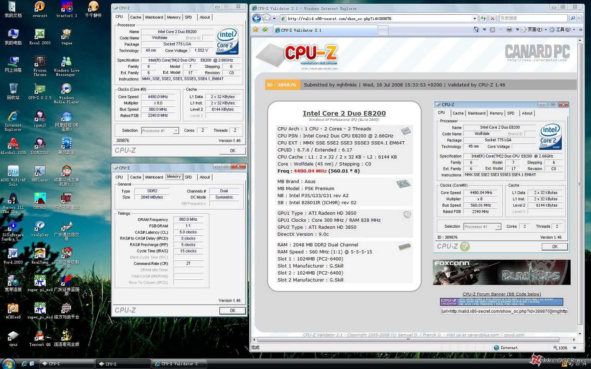Click the Foxconn Blackops banner ad
591x369 pixels.
501,272
